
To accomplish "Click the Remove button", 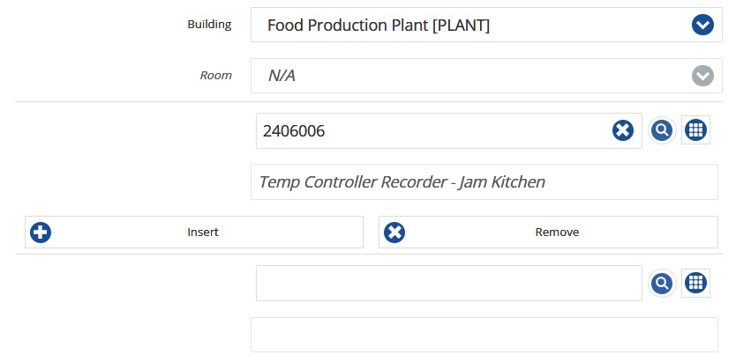I will [548, 233].
